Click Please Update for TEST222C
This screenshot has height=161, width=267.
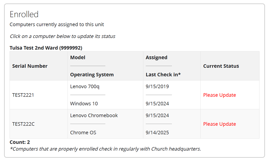click(x=219, y=124)
